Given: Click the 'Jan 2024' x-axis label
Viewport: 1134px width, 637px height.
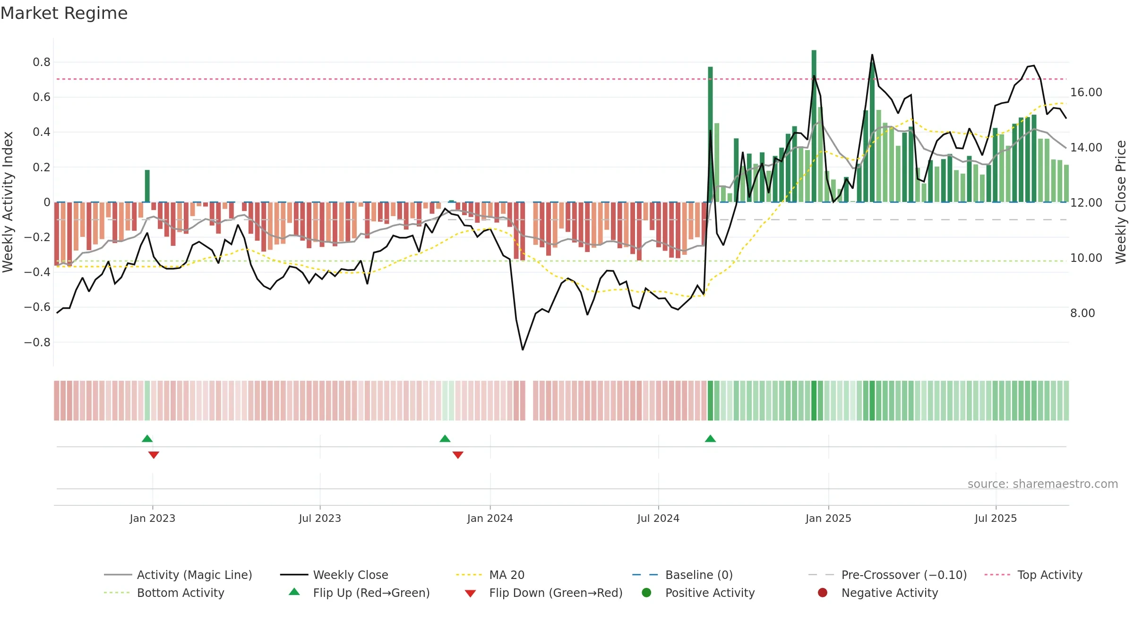Looking at the screenshot, I should pos(490,519).
